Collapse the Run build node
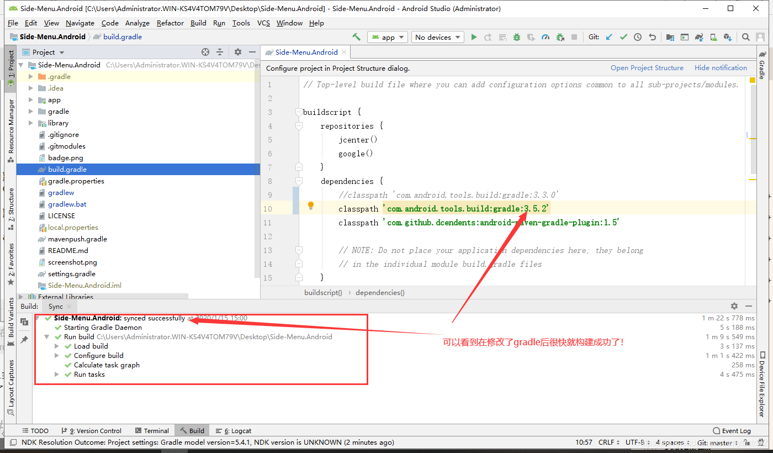773x453 pixels. coord(47,337)
